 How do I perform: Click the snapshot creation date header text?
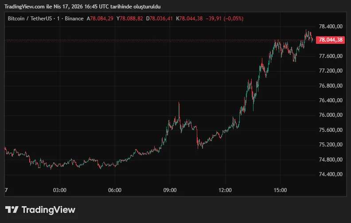tap(83, 7)
